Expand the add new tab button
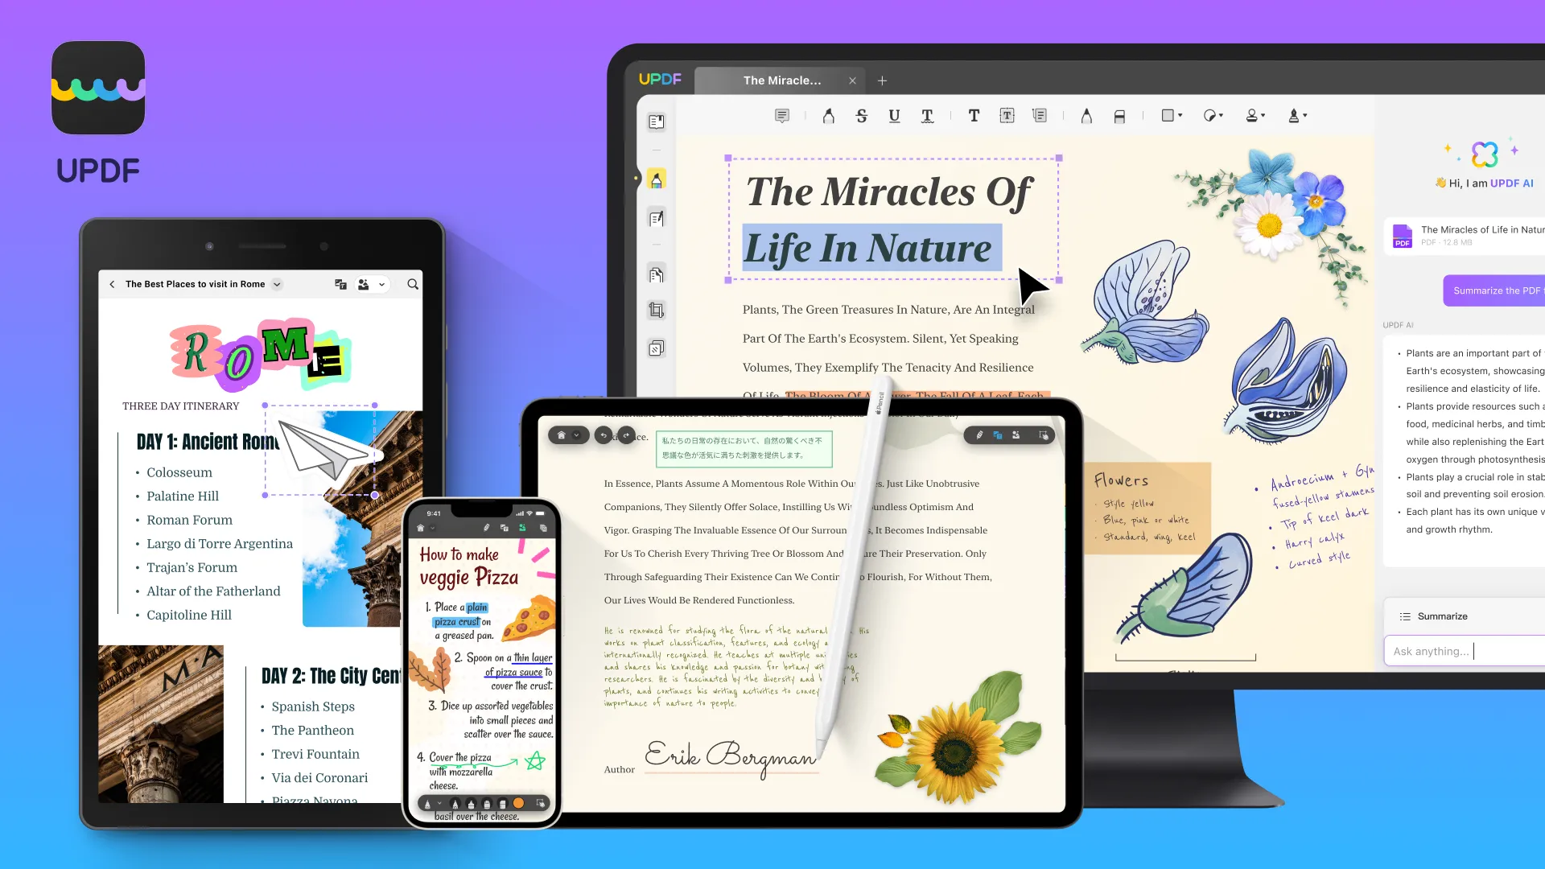1545x869 pixels. point(882,80)
